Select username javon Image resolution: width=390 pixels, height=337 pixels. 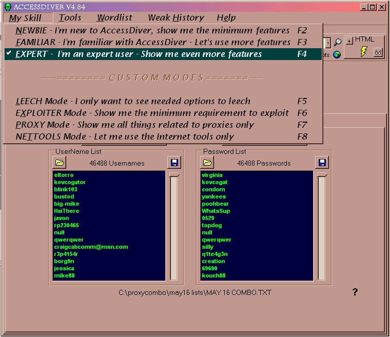tap(62, 219)
